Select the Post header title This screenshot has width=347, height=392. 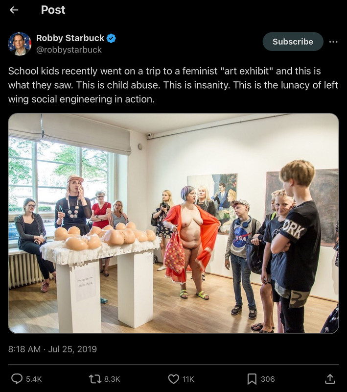(x=53, y=10)
